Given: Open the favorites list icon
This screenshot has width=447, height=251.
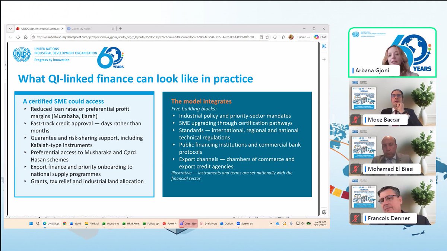Looking at the screenshot, I should coord(284,37).
